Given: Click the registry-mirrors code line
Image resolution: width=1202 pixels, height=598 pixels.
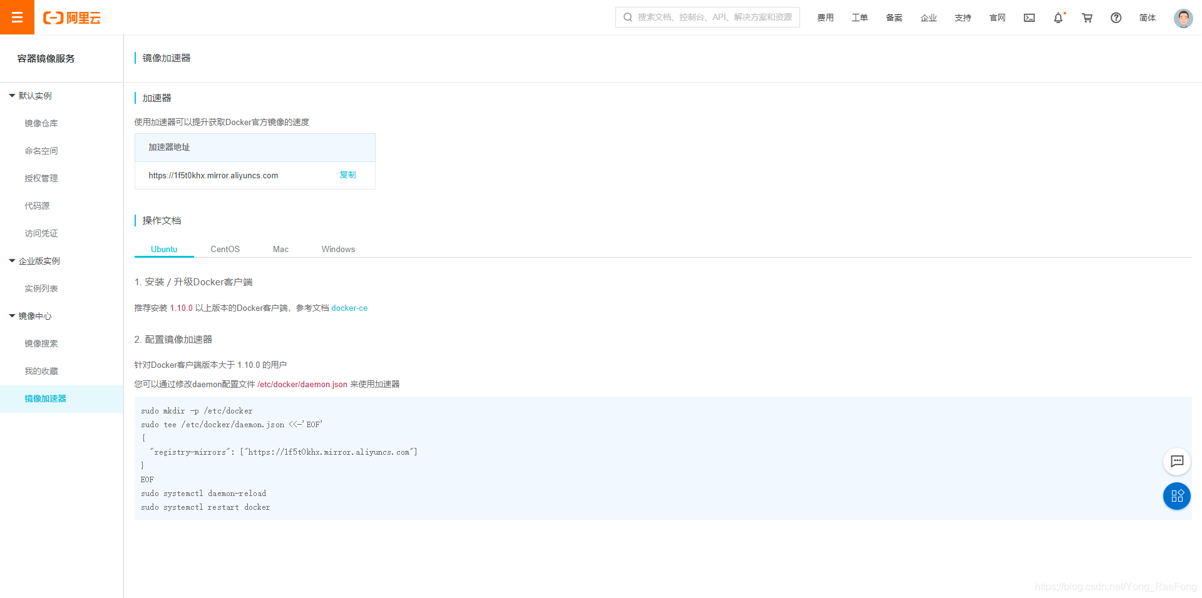Looking at the screenshot, I should pyautogui.click(x=283, y=452).
